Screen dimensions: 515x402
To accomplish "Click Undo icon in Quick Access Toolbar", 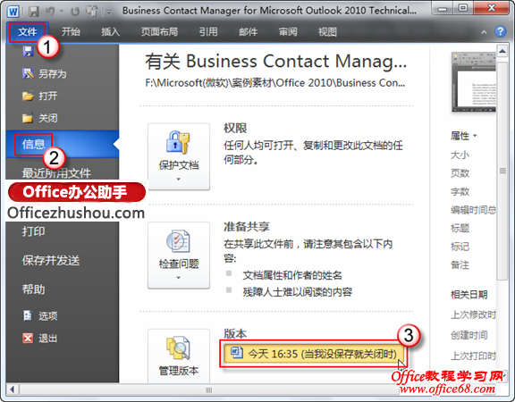I will pyautogui.click(x=50, y=12).
